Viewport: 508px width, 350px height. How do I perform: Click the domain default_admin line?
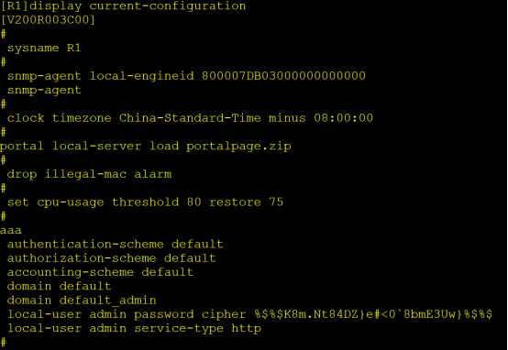[82, 301]
